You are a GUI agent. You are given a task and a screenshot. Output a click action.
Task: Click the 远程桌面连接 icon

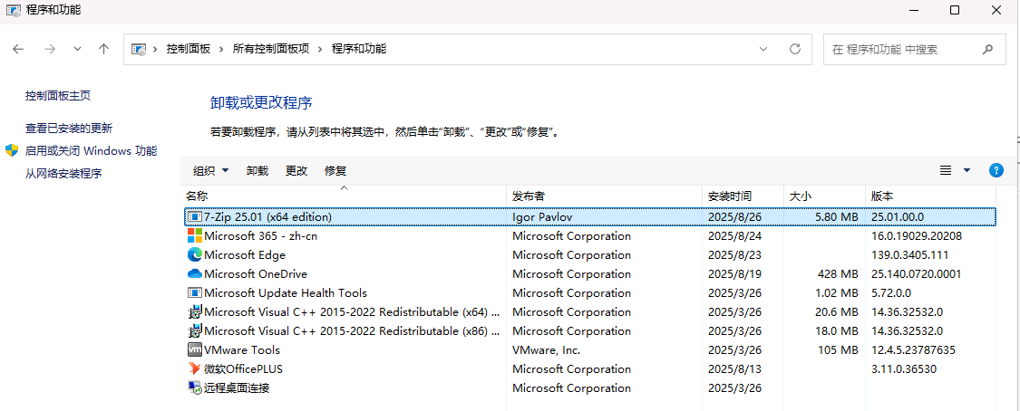[195, 387]
